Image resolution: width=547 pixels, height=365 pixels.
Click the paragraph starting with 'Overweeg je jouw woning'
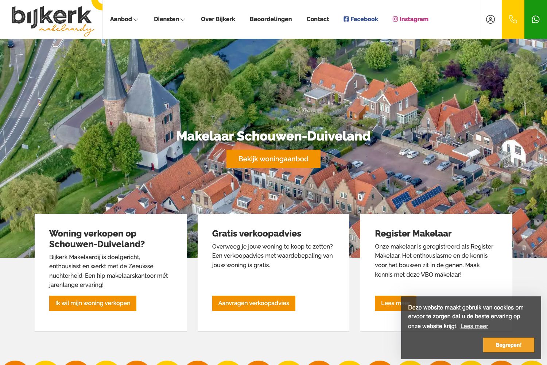pos(272,256)
